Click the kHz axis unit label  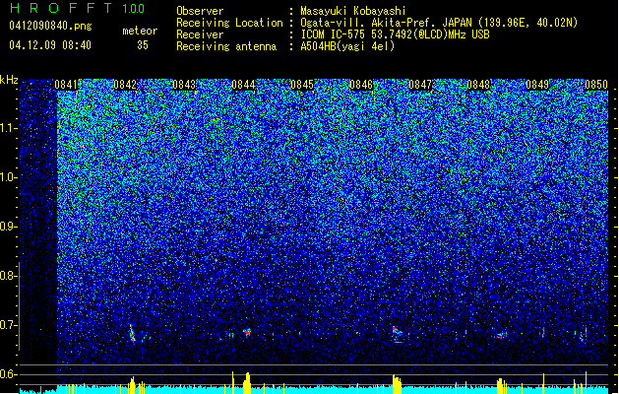(x=9, y=80)
